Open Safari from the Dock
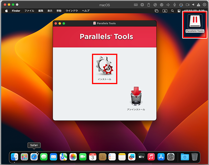 [x=34, y=157]
